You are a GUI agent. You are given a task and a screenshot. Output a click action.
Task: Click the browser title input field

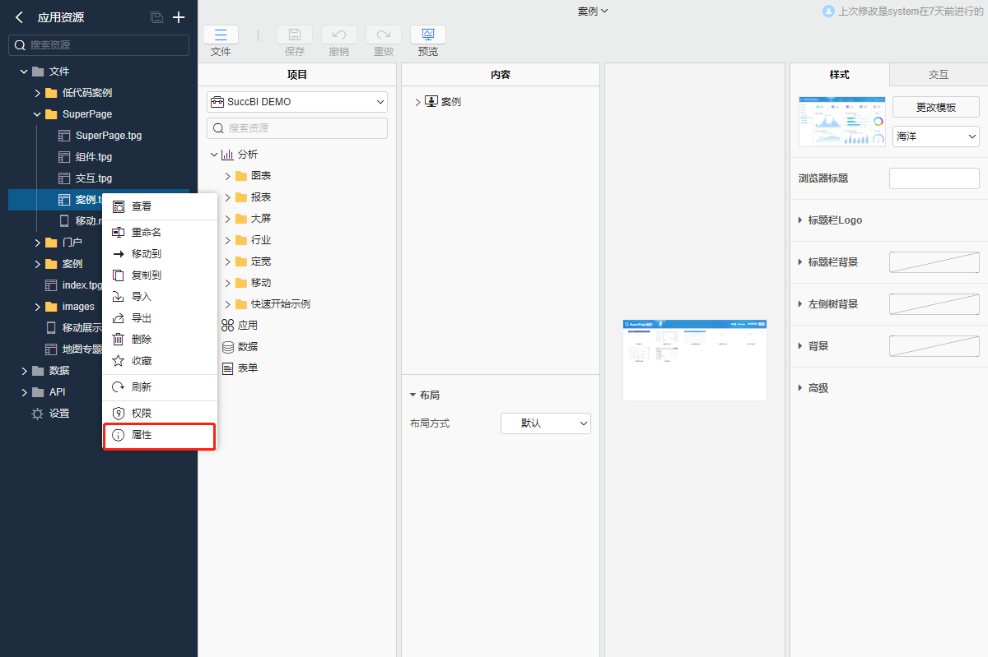[x=934, y=178]
